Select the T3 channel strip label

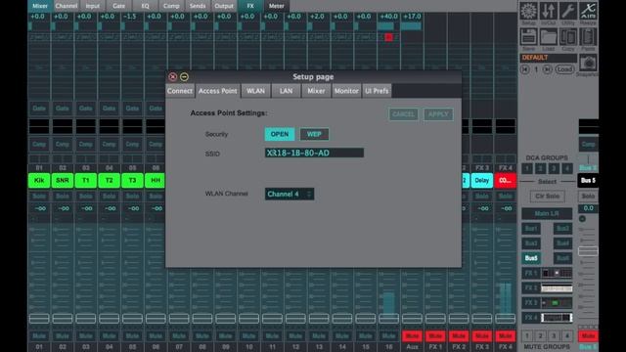(x=132, y=180)
